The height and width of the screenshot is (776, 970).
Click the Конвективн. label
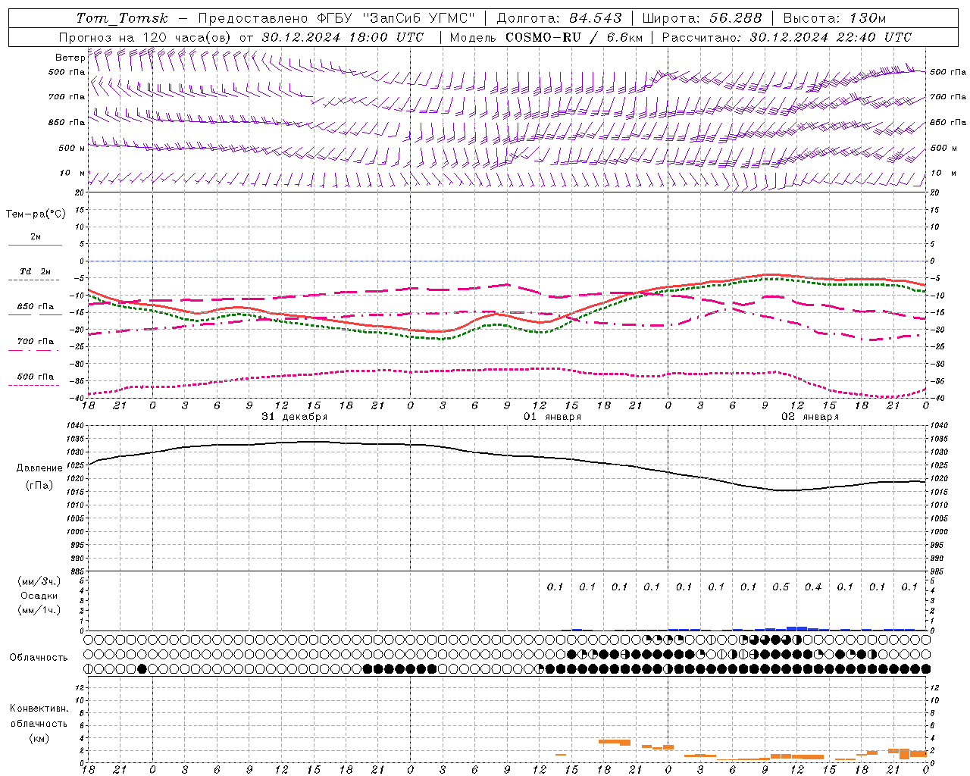(x=39, y=709)
